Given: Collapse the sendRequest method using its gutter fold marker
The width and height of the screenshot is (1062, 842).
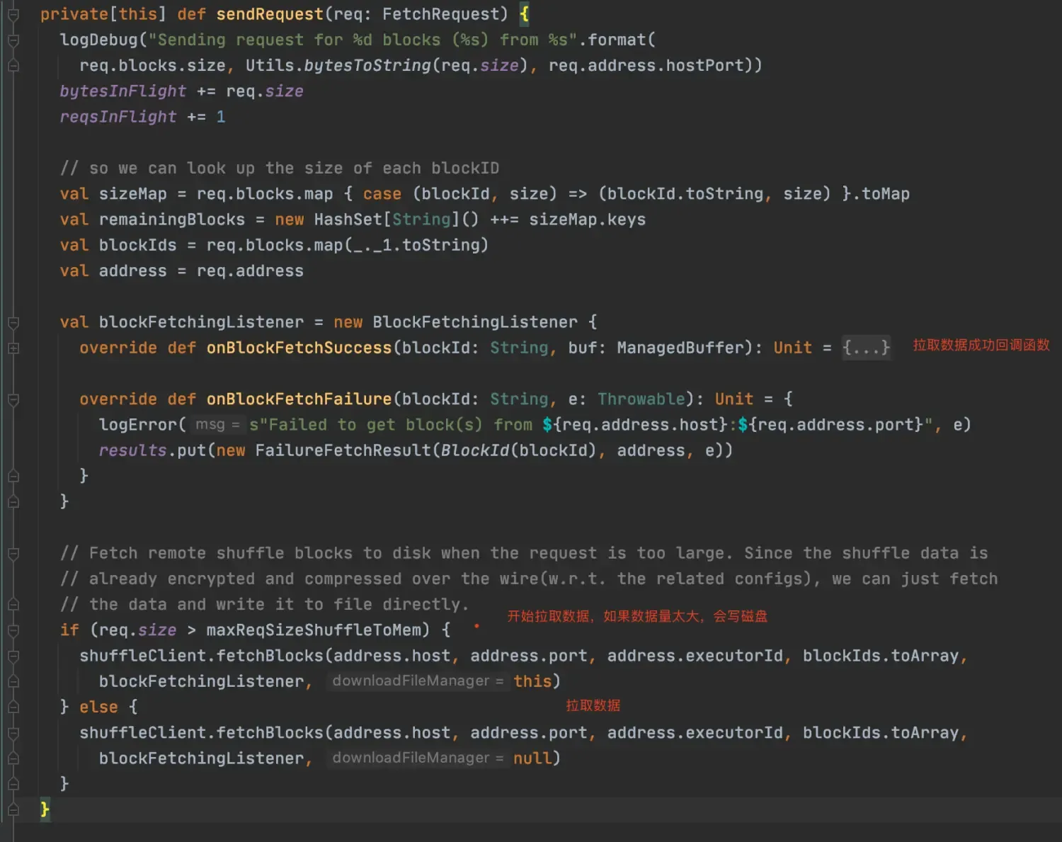Looking at the screenshot, I should pyautogui.click(x=13, y=14).
